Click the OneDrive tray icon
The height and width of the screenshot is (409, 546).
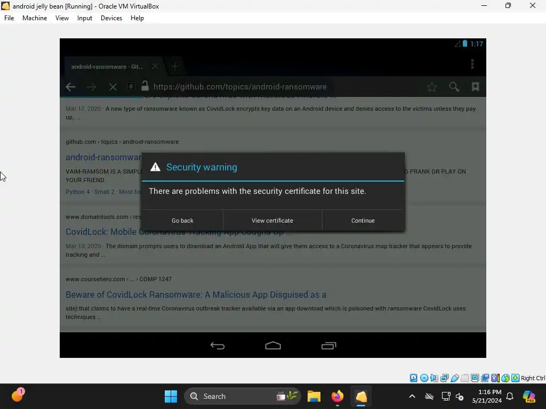pos(429,396)
